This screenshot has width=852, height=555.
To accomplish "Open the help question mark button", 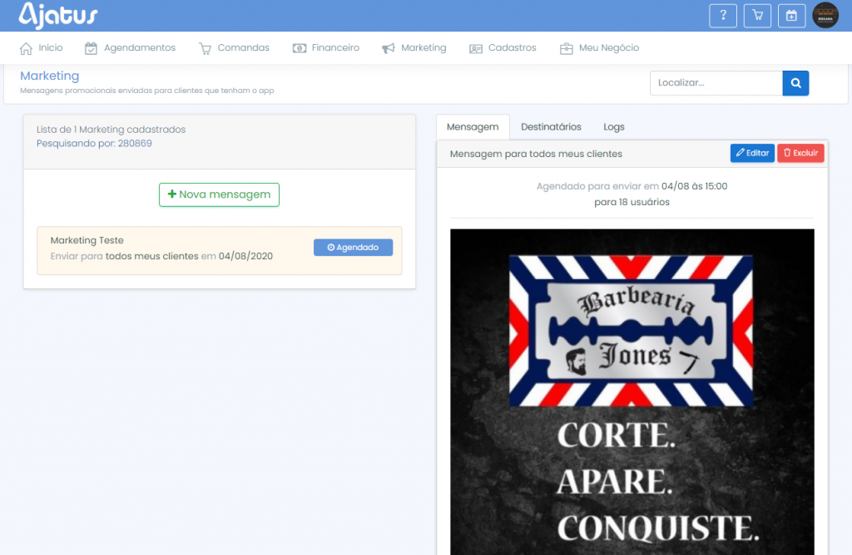I will (x=723, y=16).
